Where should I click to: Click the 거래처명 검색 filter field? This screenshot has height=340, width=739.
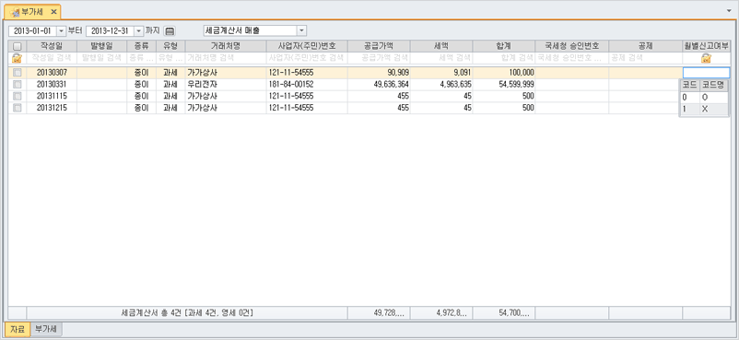click(x=226, y=58)
